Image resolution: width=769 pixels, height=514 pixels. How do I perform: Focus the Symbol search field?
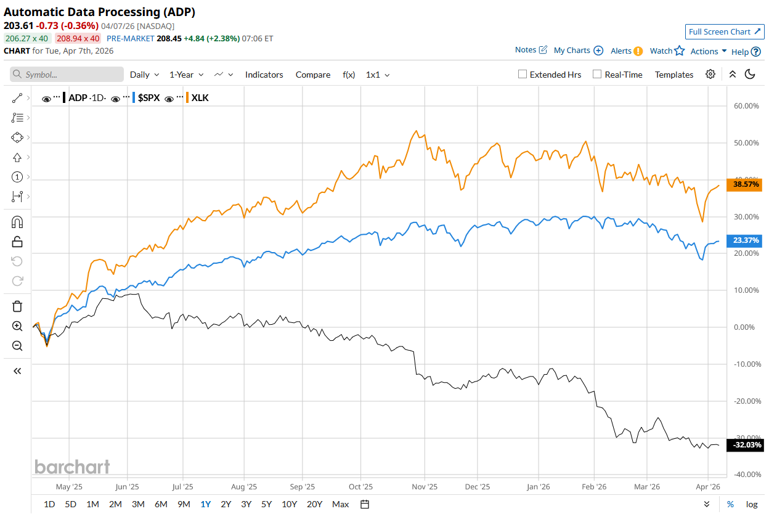(x=67, y=75)
